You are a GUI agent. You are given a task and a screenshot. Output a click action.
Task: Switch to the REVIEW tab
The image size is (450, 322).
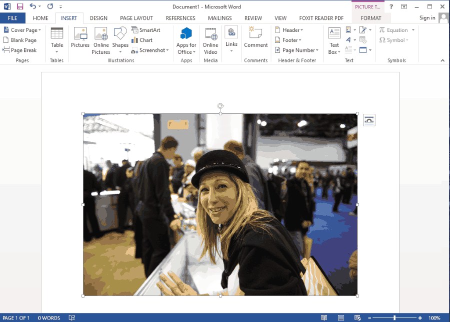[253, 18]
